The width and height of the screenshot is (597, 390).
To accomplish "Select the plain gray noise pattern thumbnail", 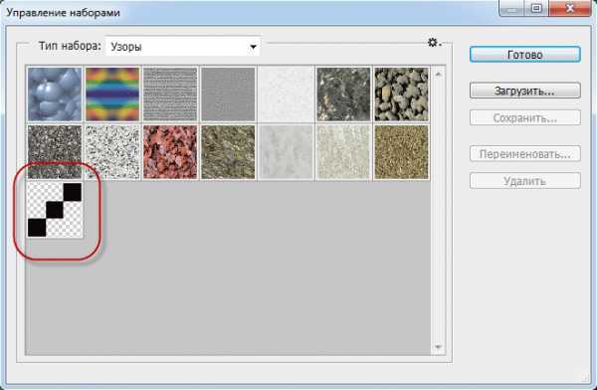I will pos(228,95).
